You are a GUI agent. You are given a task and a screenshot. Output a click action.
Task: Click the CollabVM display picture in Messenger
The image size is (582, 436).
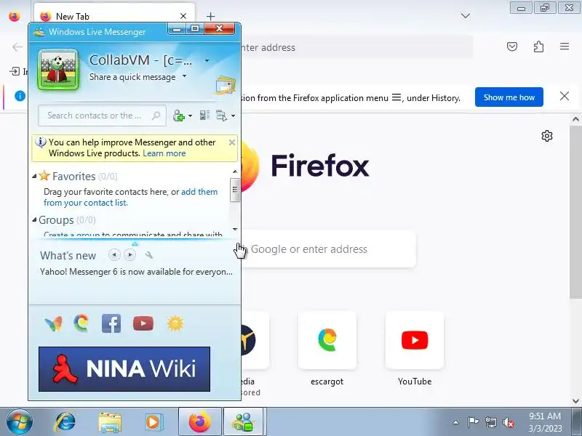click(58, 70)
